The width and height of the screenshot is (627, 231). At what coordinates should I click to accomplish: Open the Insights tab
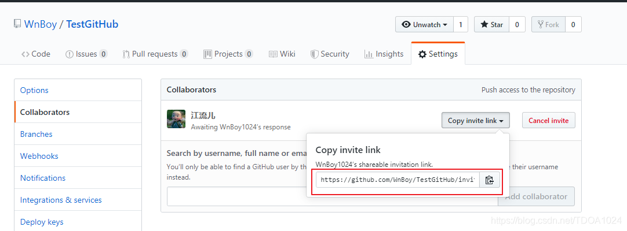[x=384, y=54]
